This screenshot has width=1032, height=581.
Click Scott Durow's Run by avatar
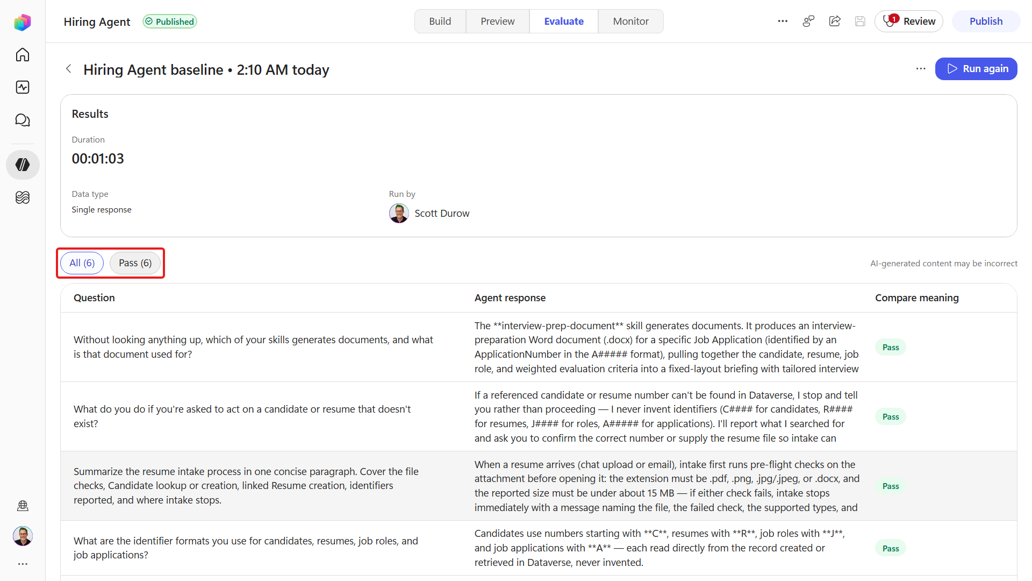pyautogui.click(x=399, y=214)
